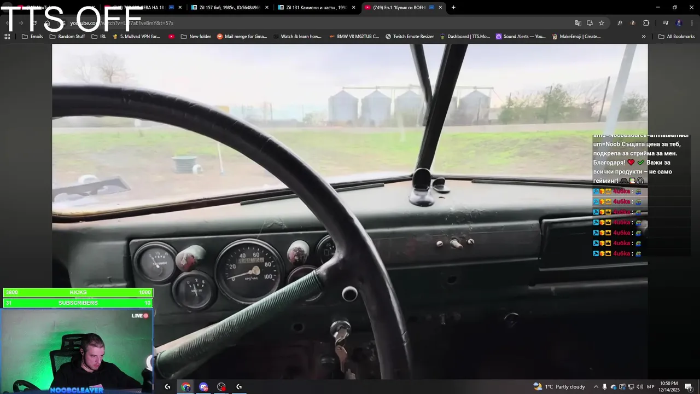Click the SUBSCRIBERS goal progress bar

point(78,303)
